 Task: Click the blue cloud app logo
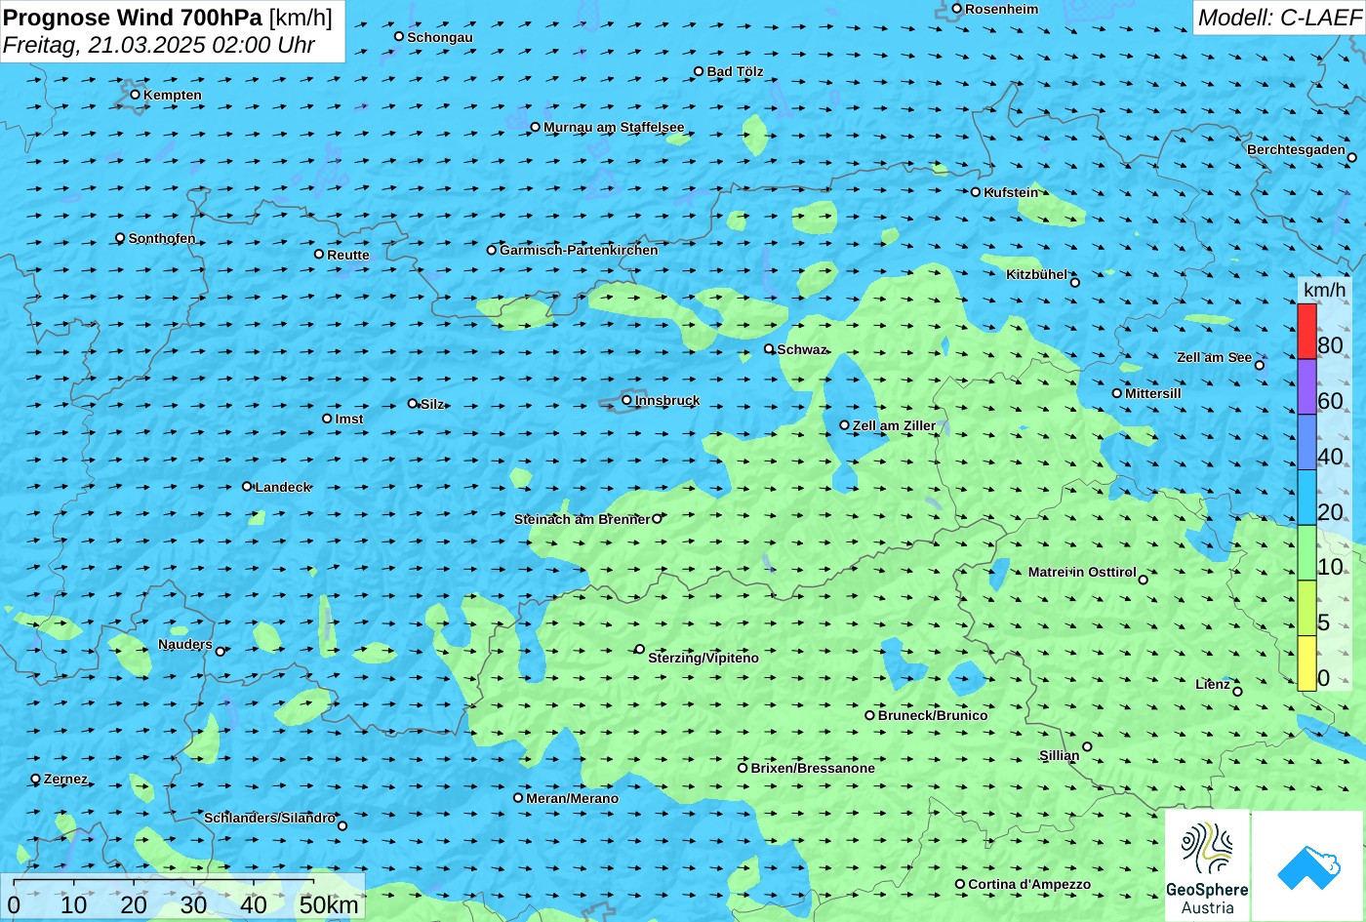tap(1307, 866)
